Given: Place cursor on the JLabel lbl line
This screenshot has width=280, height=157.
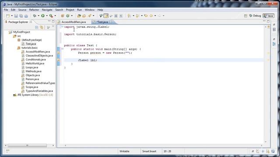Looking at the screenshot, I should [163, 60].
